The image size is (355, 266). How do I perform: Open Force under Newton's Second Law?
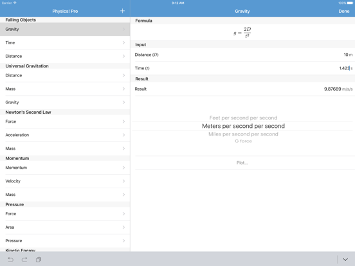pyautogui.click(x=65, y=121)
